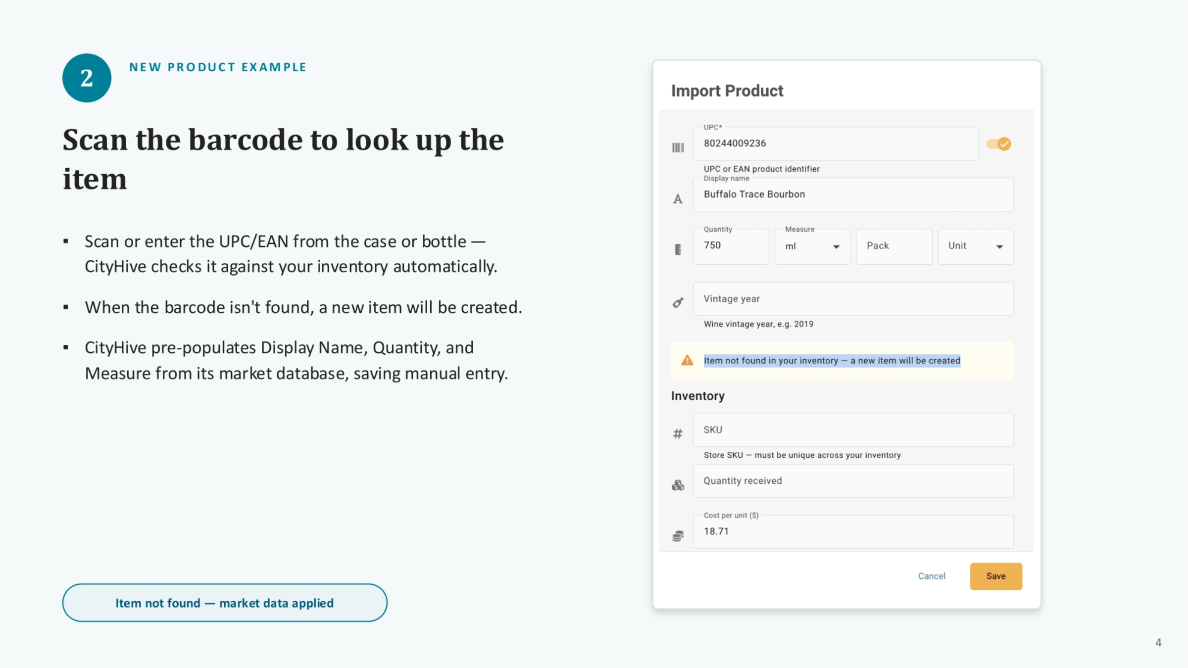Click the UPC field containing 80244009236
Image resolution: width=1188 pixels, height=668 pixels.
pyautogui.click(x=836, y=143)
